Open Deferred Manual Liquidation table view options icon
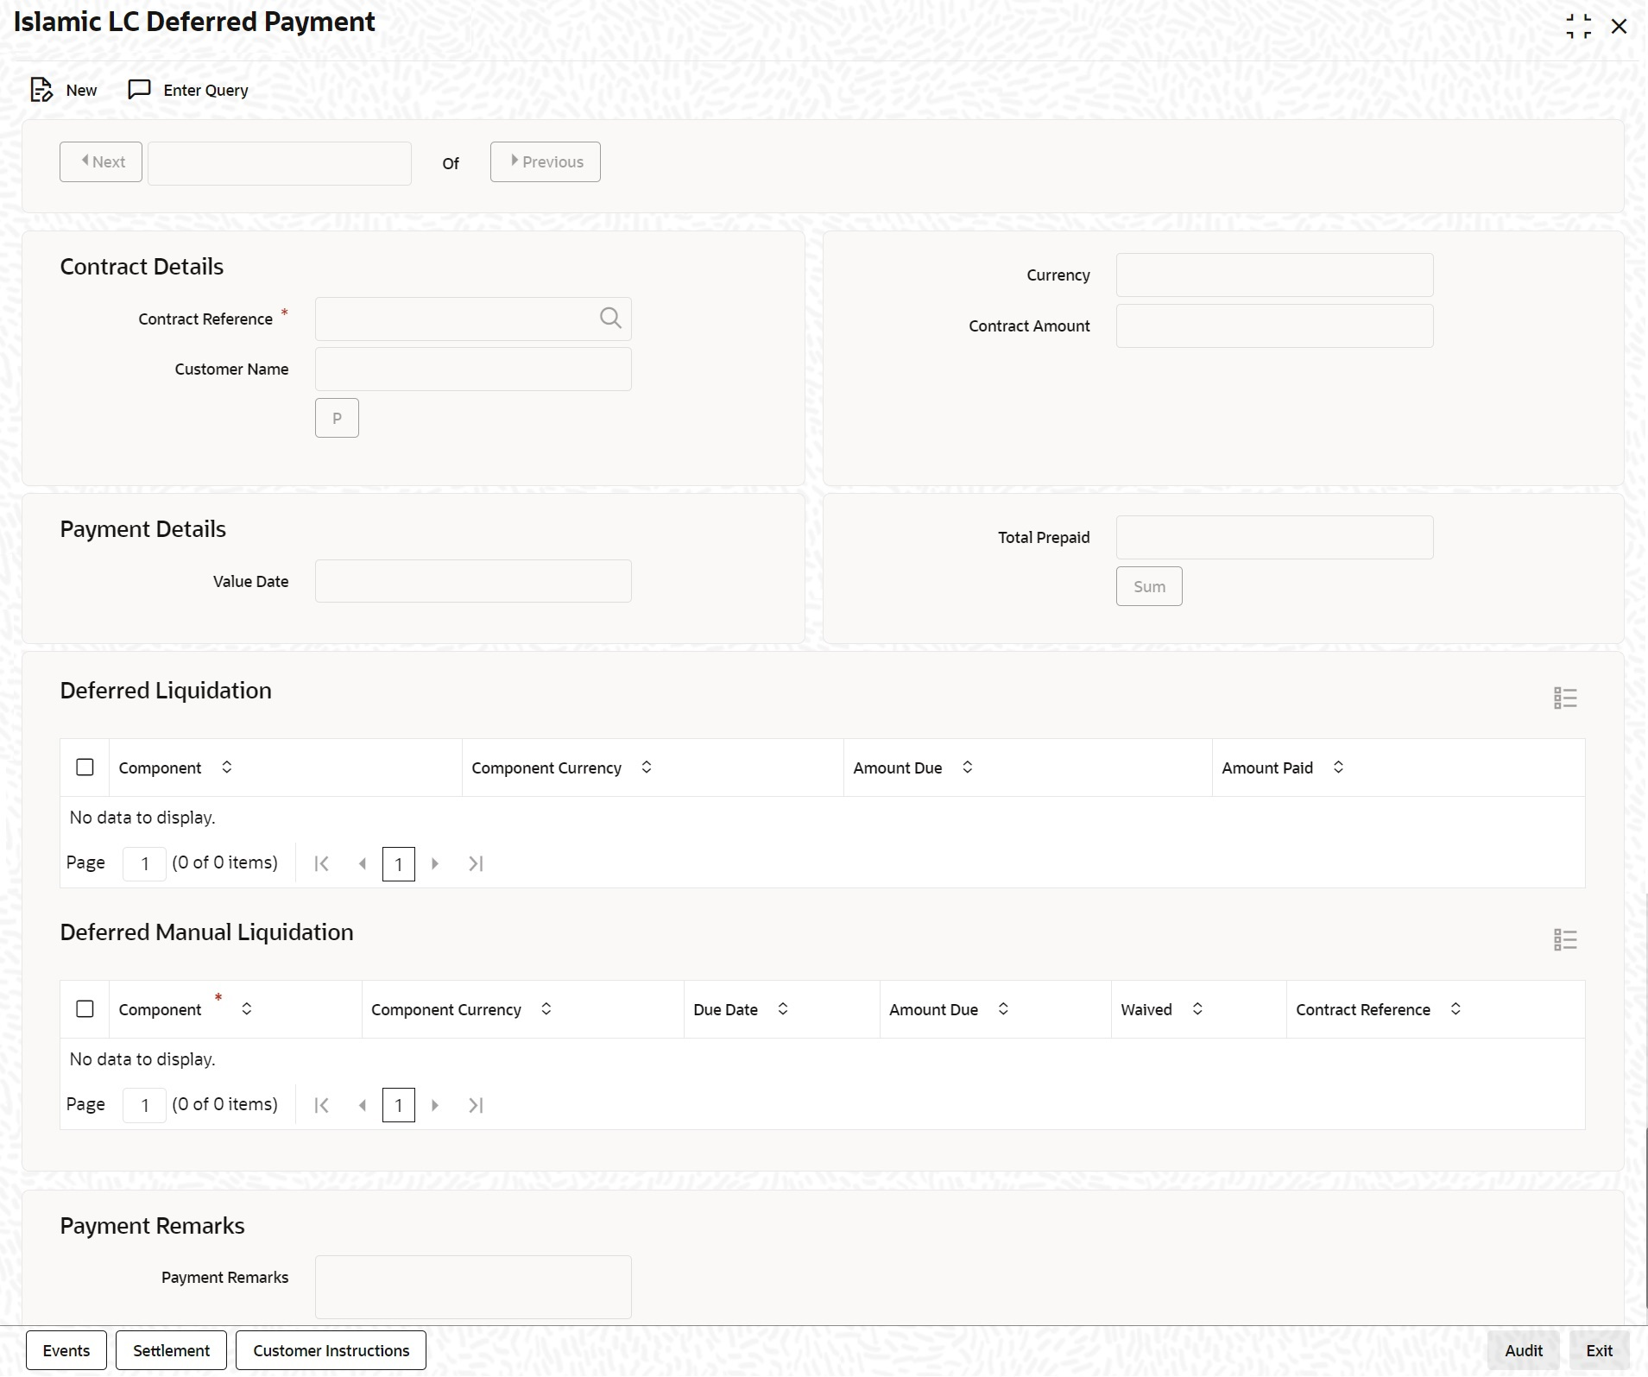The image size is (1648, 1377). coord(1565,939)
